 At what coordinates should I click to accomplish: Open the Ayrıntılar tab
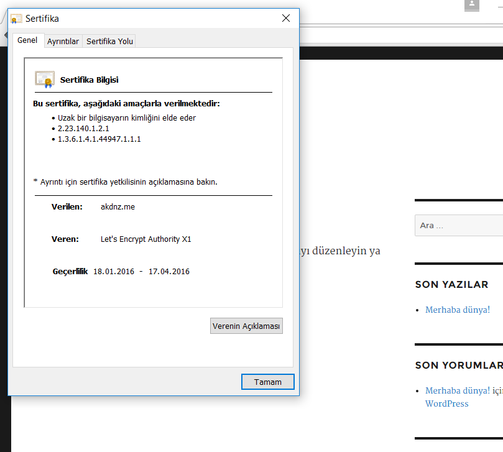click(x=63, y=42)
